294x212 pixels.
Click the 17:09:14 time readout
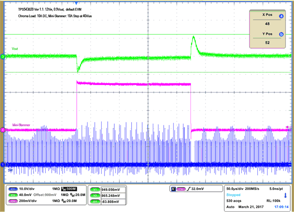point(281,207)
